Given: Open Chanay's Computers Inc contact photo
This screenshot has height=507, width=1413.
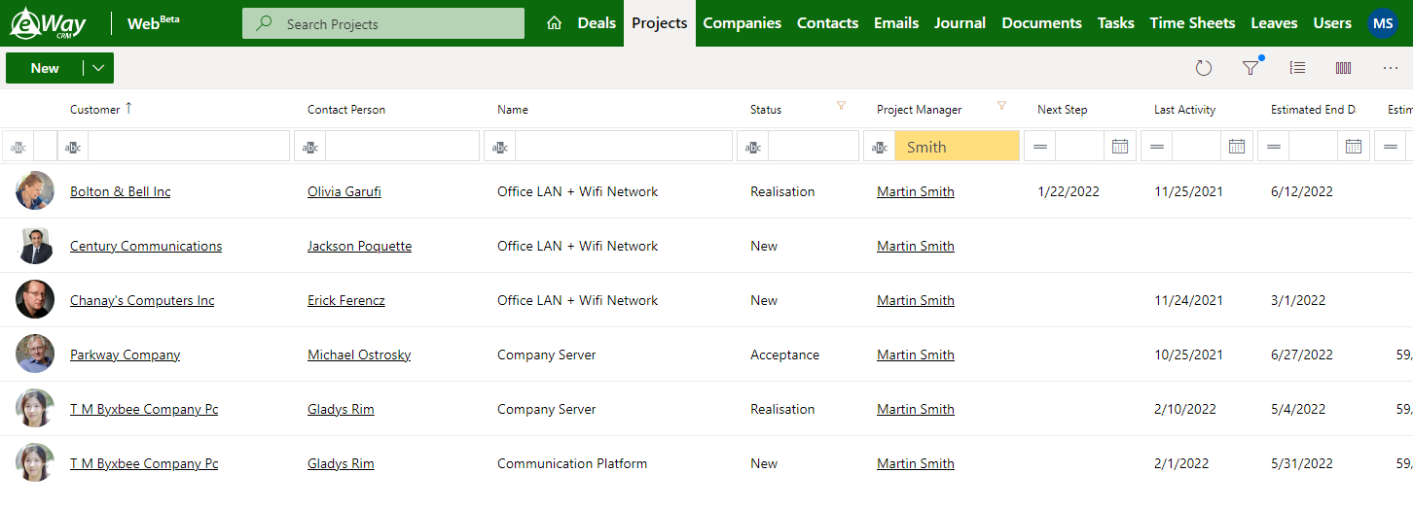Looking at the screenshot, I should pyautogui.click(x=35, y=299).
